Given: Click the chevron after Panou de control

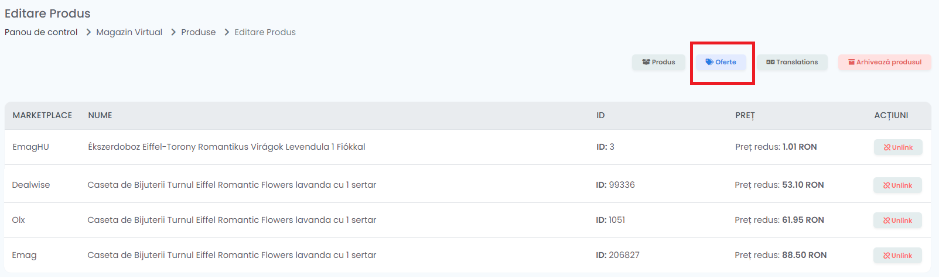Looking at the screenshot, I should (88, 32).
